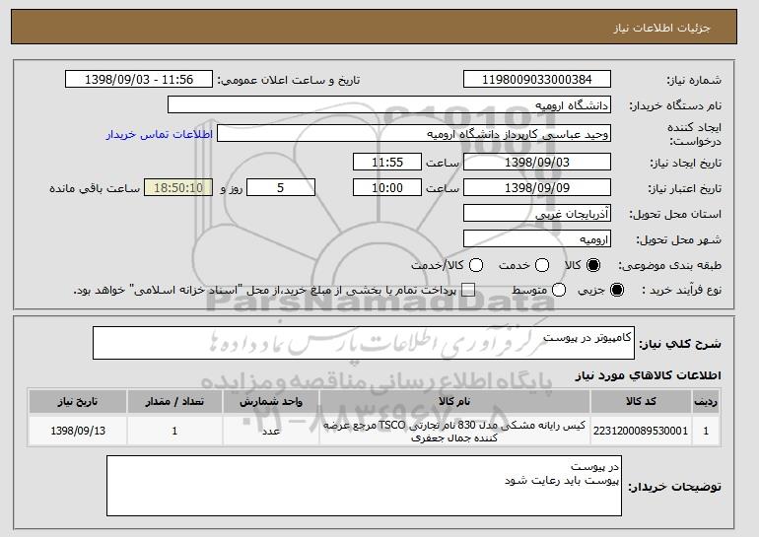Choose the جزیی purchase process radio
Screen dimensions: 759x537
coord(617,290)
